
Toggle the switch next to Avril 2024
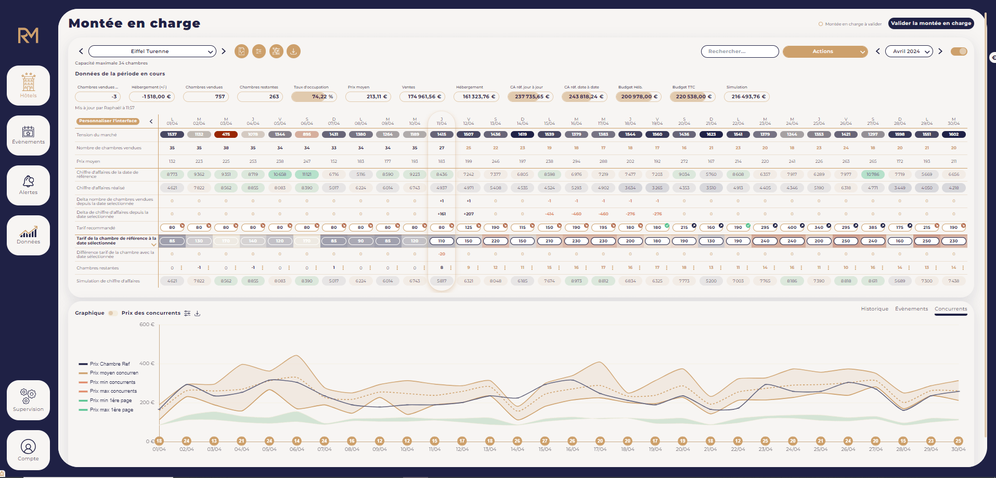pyautogui.click(x=959, y=51)
